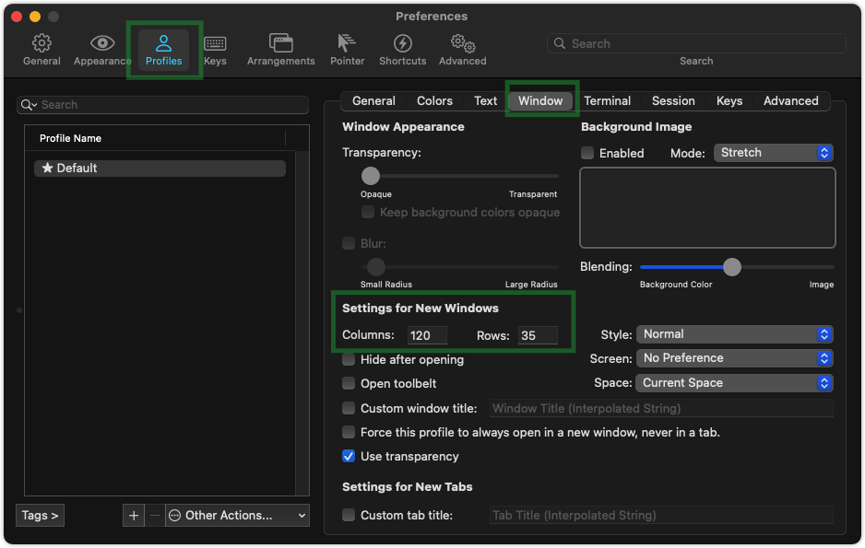The image size is (865, 548).
Task: Open the Arrangements windows pane
Action: click(x=280, y=50)
